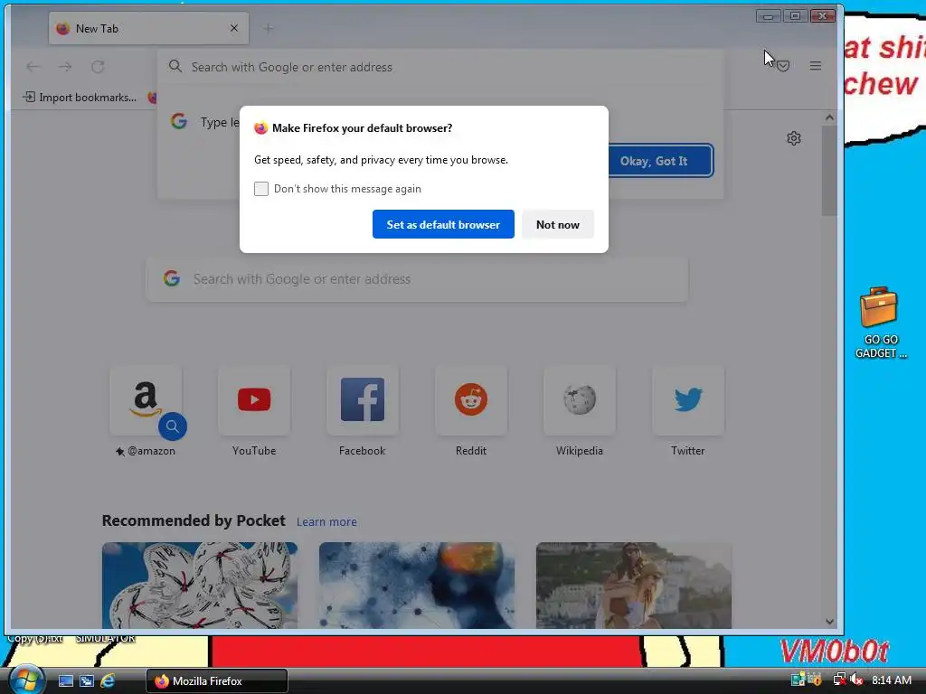The width and height of the screenshot is (926, 694).
Task: Open the Amazon shortcut tile
Action: [146, 400]
